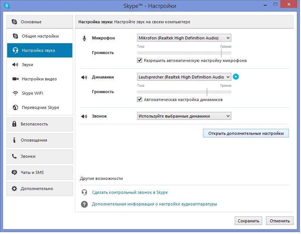Image resolution: width=301 pixels, height=234 pixels.
Task: Click the WiFi icon next to Skype WiFi
Action: [15, 93]
